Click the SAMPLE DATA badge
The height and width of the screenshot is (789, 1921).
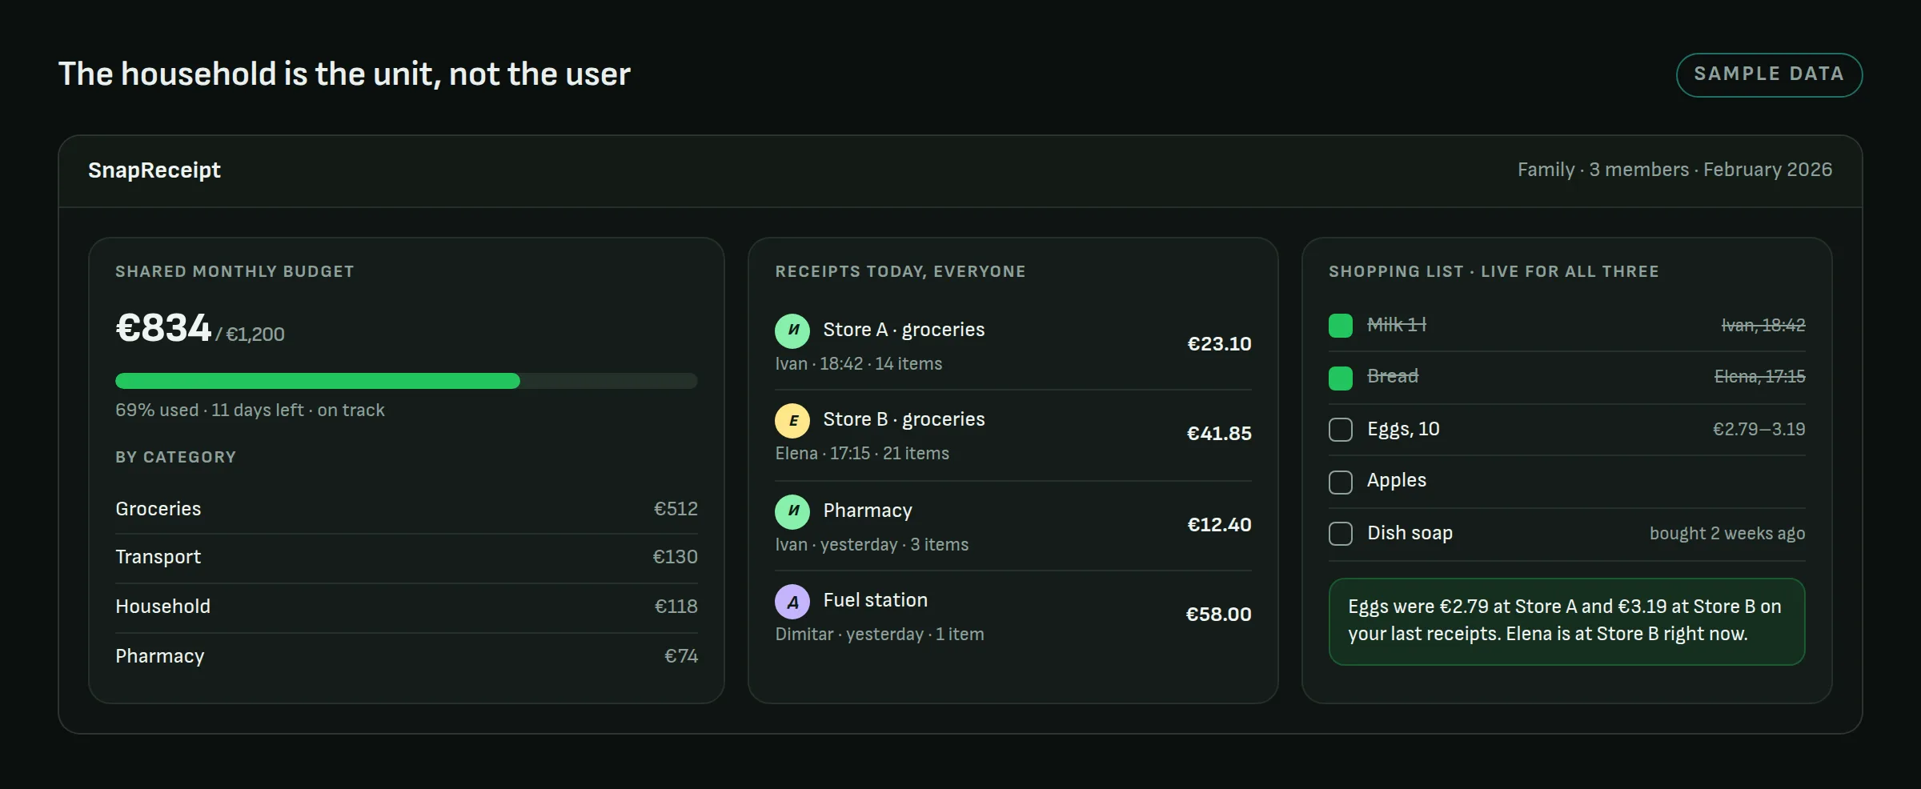[1769, 74]
